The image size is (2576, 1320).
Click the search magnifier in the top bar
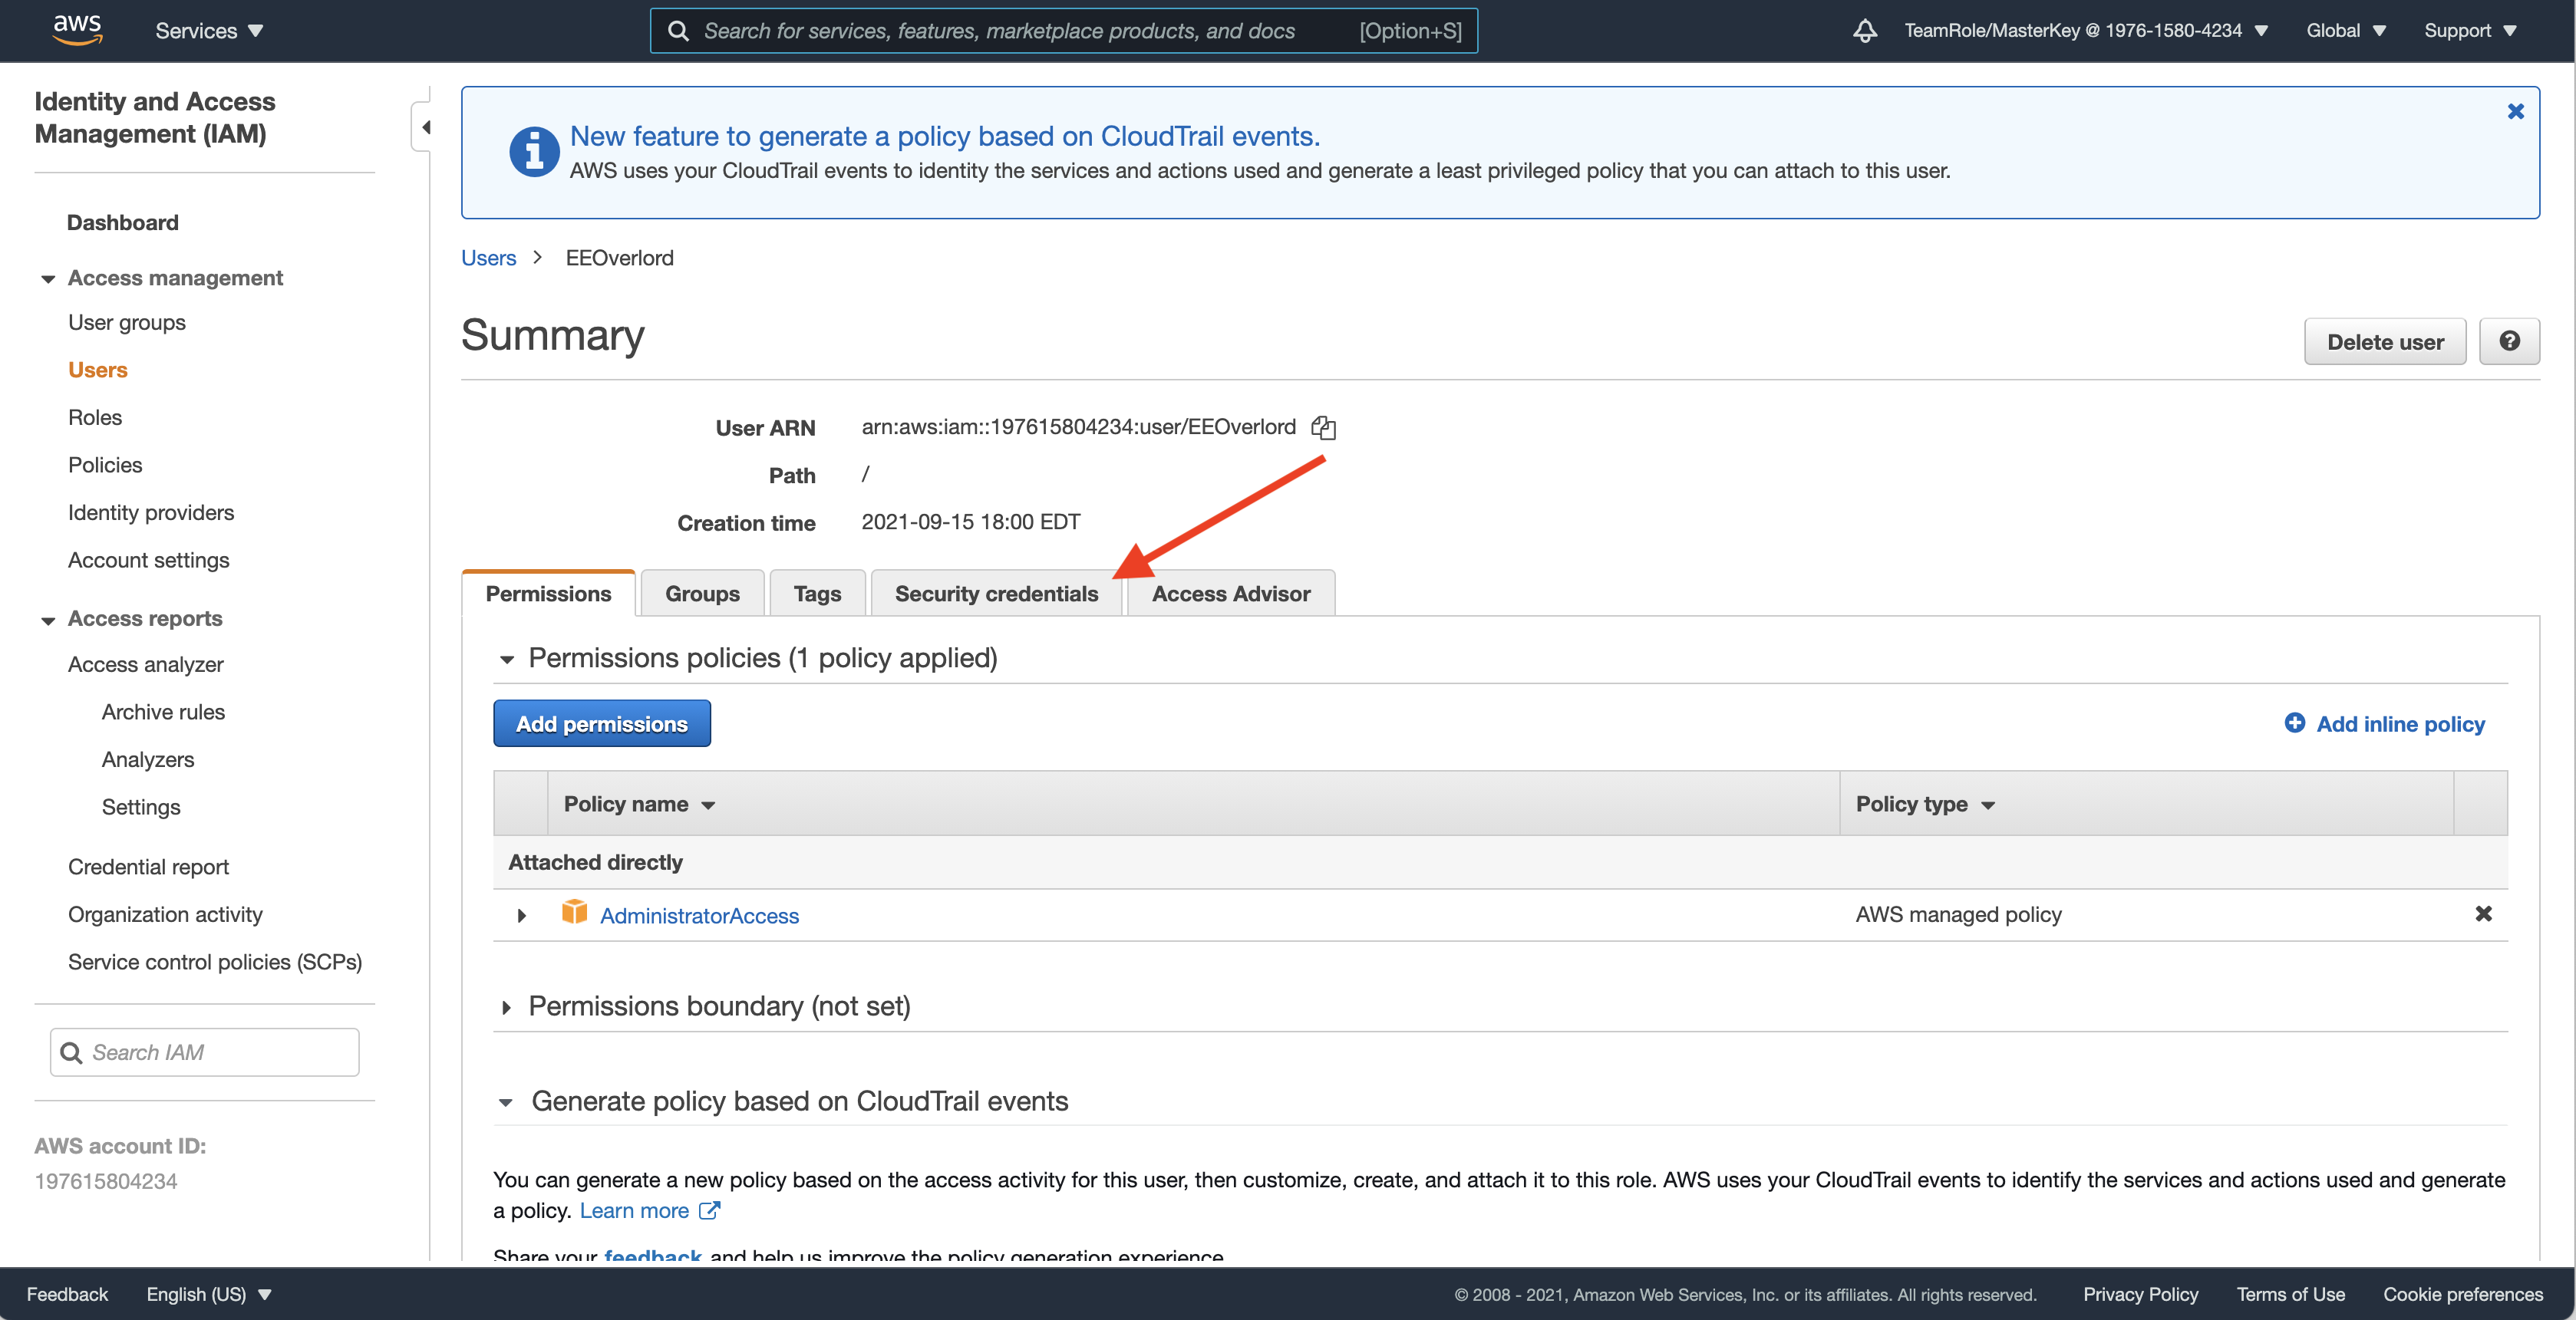click(x=678, y=31)
